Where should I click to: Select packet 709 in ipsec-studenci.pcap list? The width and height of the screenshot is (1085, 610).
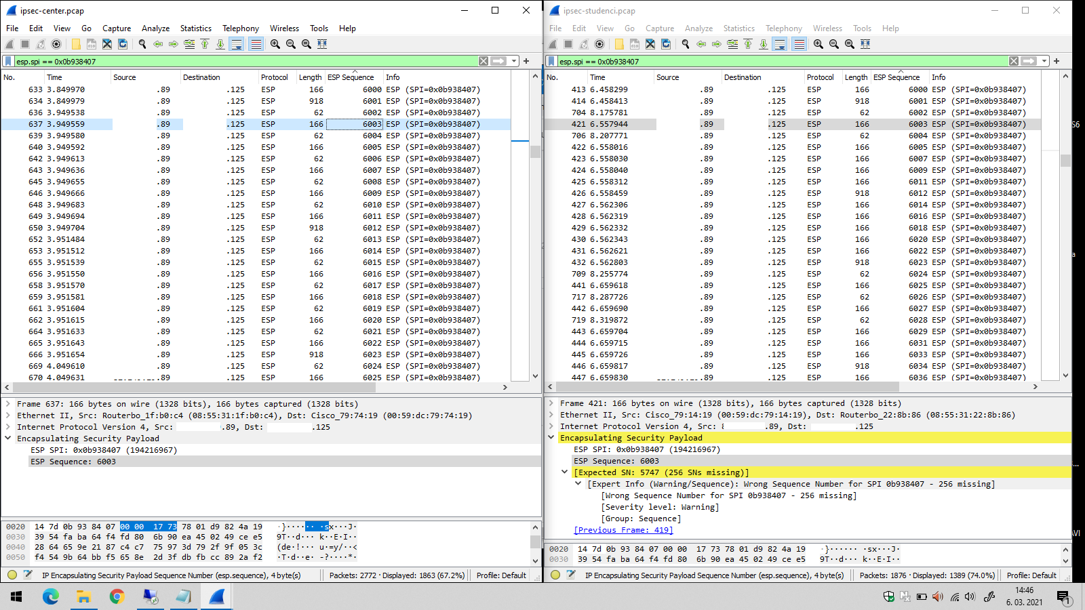pyautogui.click(x=792, y=274)
